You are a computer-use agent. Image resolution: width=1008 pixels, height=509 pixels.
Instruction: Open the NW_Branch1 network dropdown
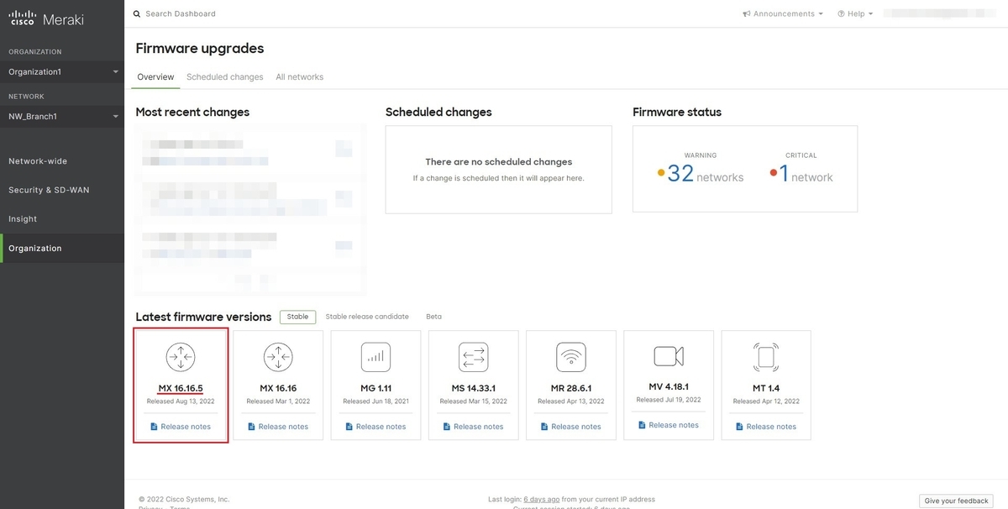tap(62, 116)
